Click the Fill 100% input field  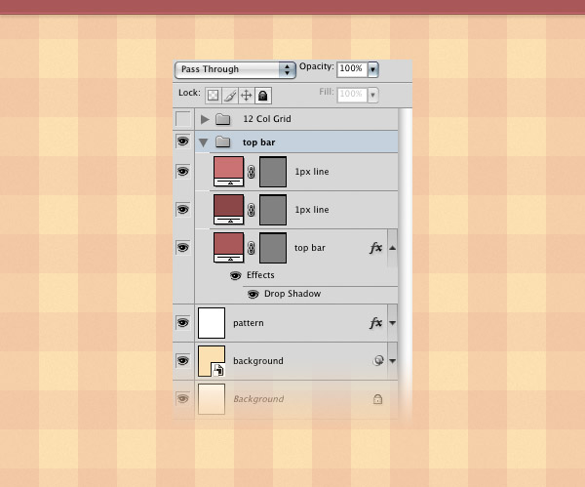352,95
